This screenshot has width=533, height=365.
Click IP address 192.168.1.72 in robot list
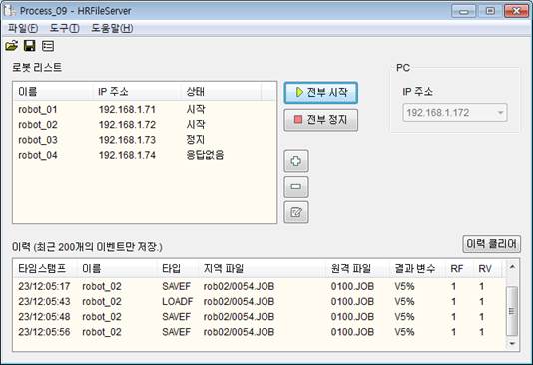point(127,125)
